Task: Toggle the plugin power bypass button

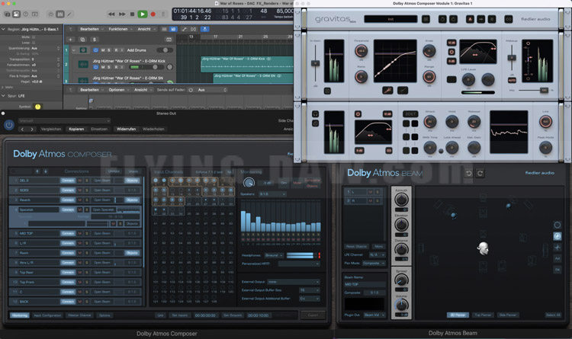Action: pyautogui.click(x=8, y=124)
